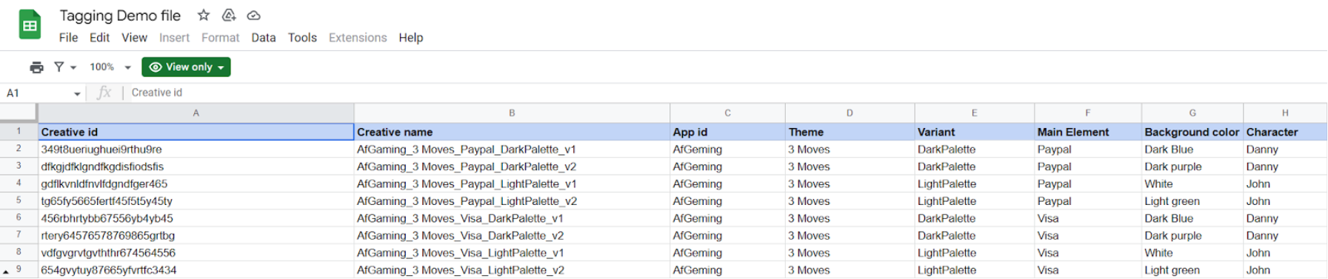Select cell AfGaming_3 Moves_Paypal_LightPalette_v2
Image resolution: width=1328 pixels, height=279 pixels.
click(x=512, y=201)
